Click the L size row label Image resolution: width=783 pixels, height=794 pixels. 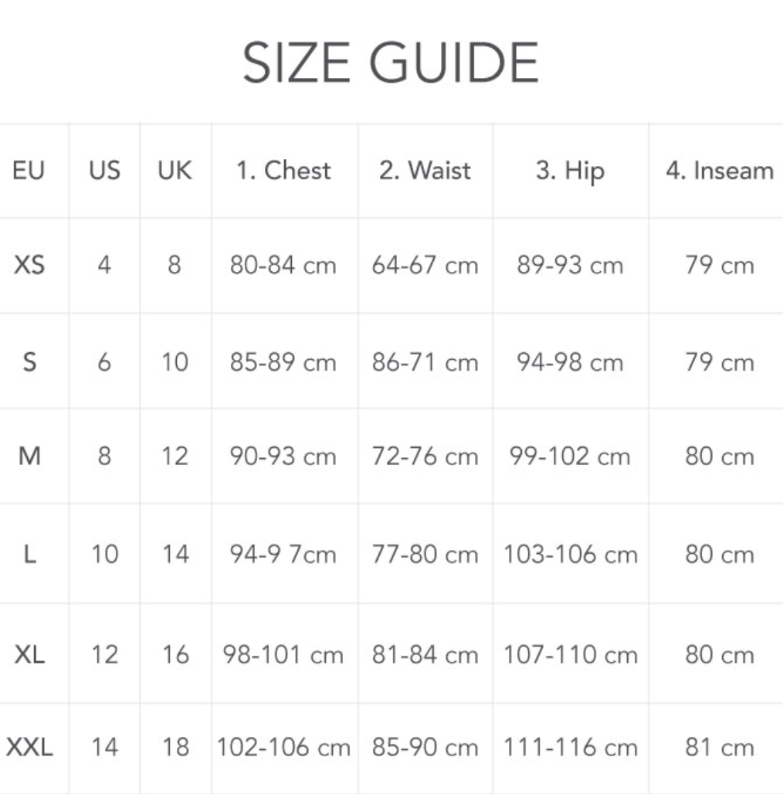pyautogui.click(x=29, y=555)
